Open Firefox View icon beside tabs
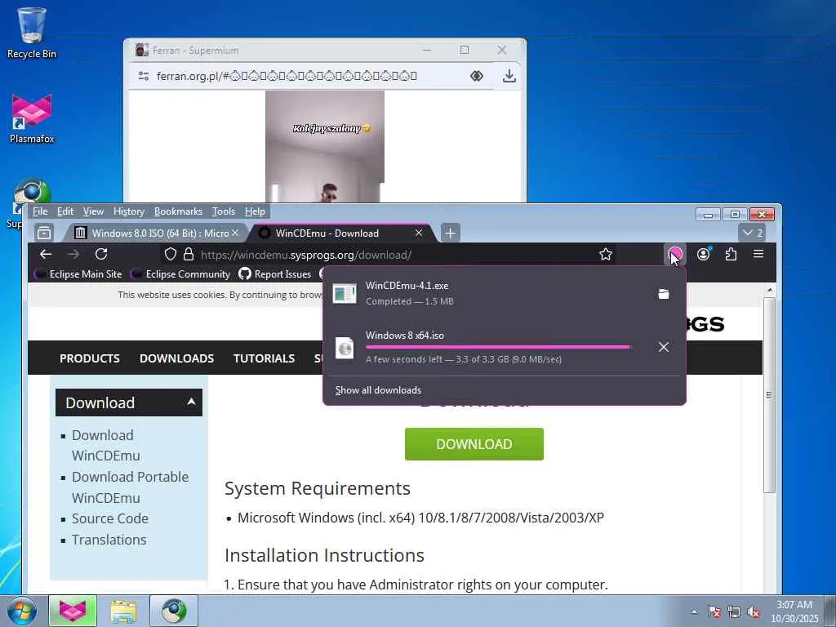The image size is (836, 627). tap(44, 233)
